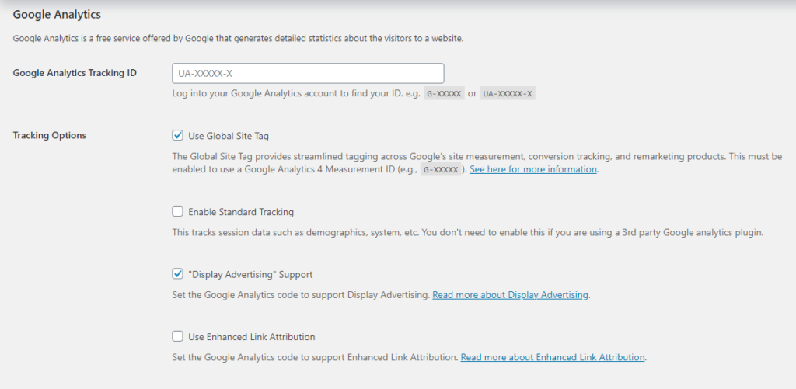Open the Read more about Display Advertising link
796x389 pixels.
pyautogui.click(x=510, y=295)
